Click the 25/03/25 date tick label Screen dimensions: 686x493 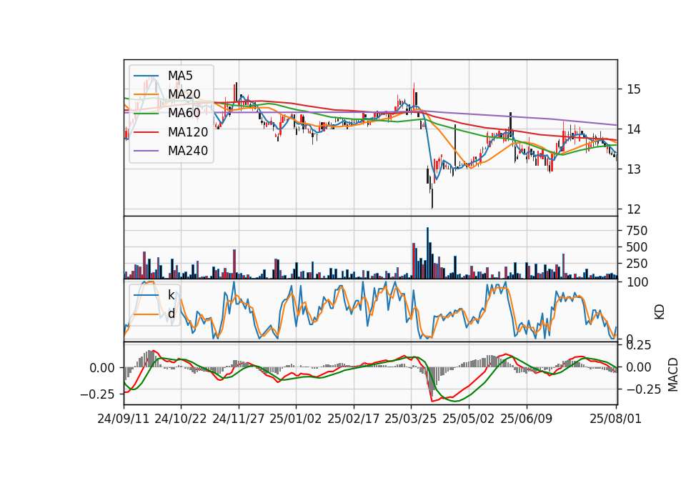[x=411, y=419]
